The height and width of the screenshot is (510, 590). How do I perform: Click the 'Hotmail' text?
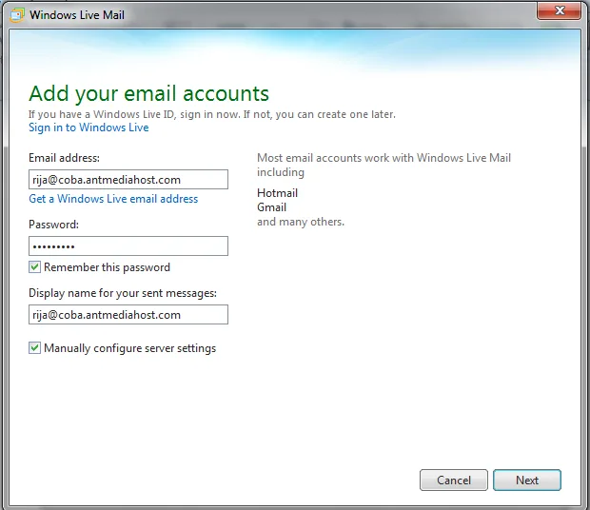pos(277,193)
